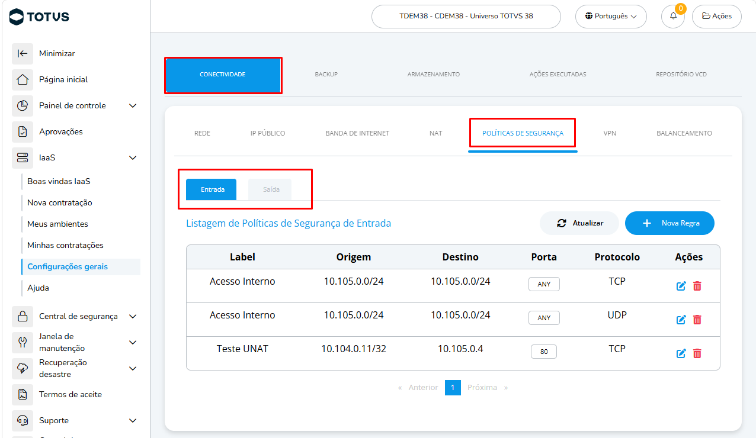The image size is (756, 438).
Task: Edit the Acesso Interno UDP rule
Action: tap(681, 320)
